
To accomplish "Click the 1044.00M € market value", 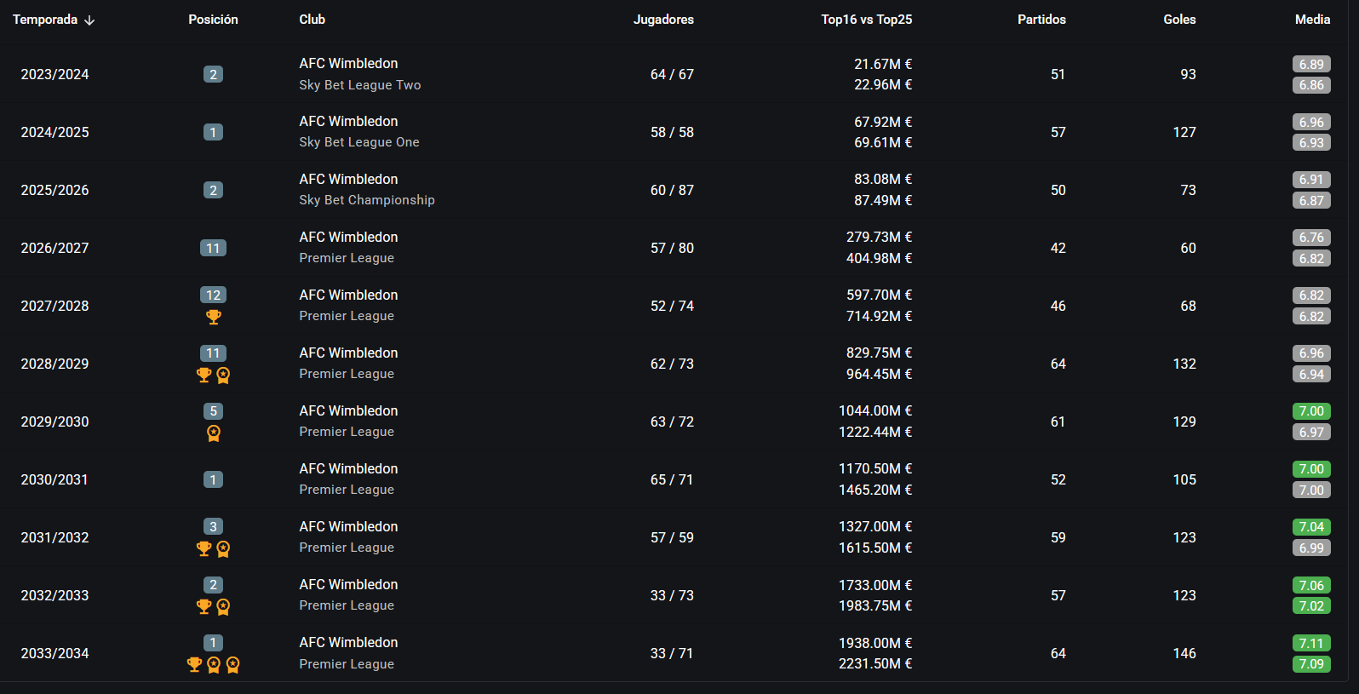I will coord(875,411).
